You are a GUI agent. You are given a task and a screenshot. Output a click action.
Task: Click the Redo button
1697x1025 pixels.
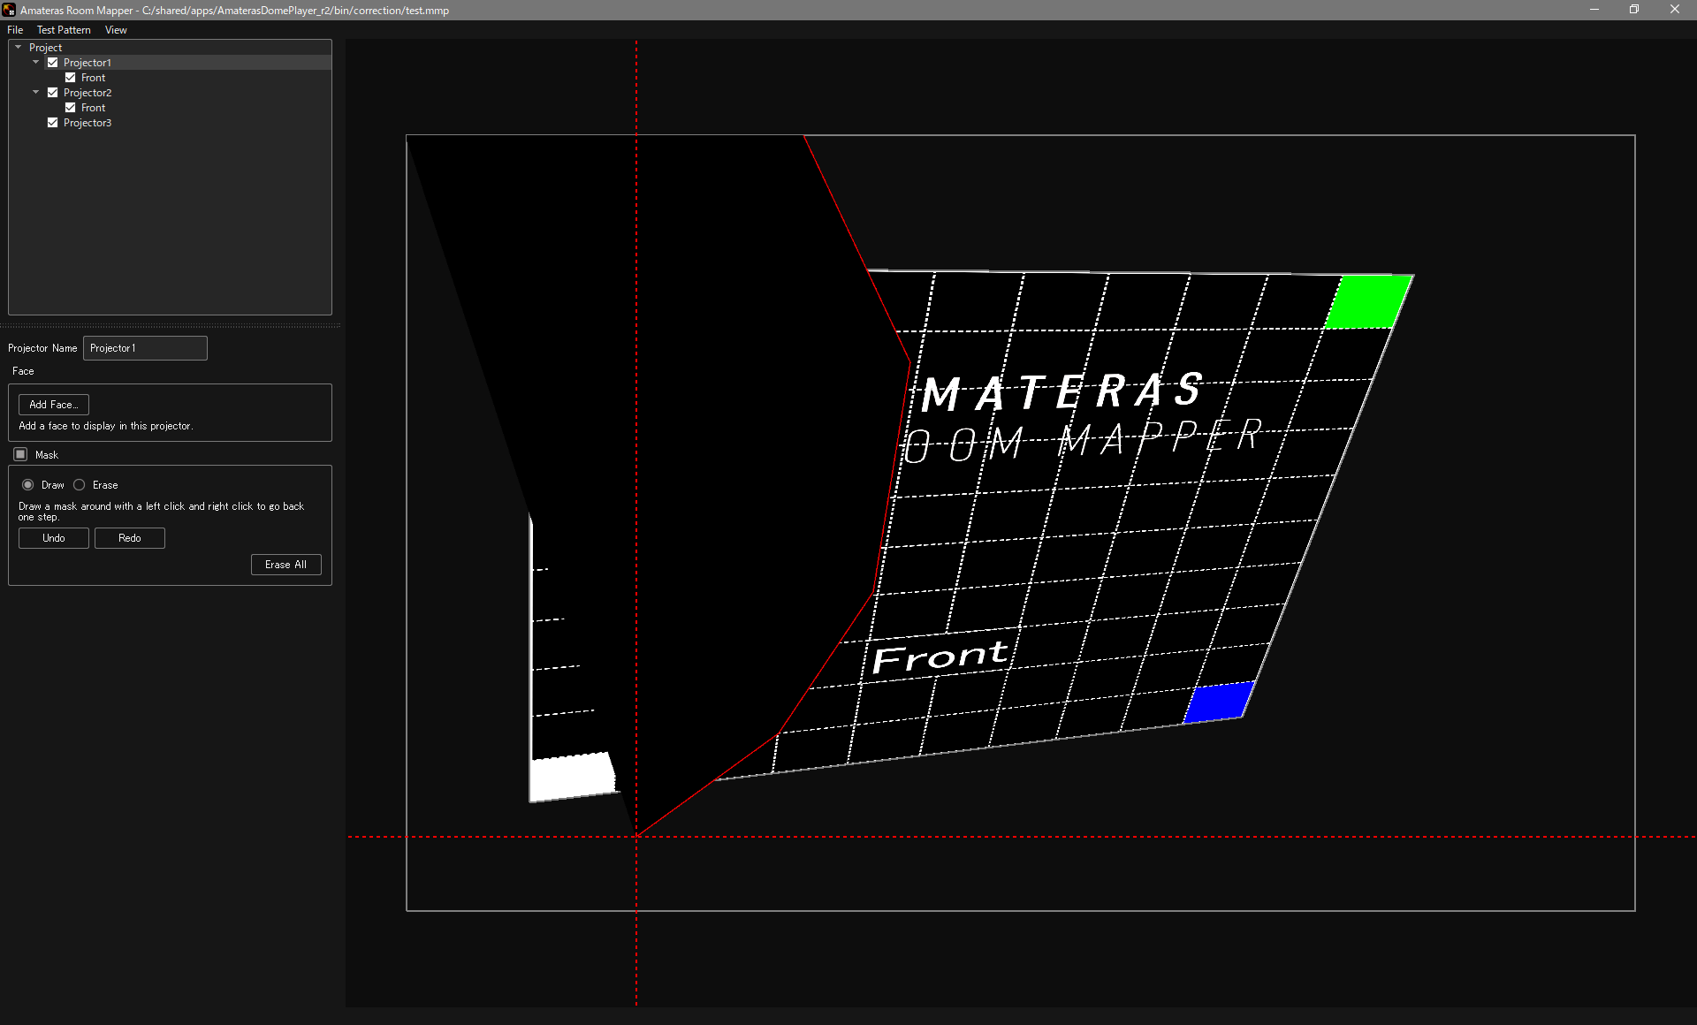130,538
